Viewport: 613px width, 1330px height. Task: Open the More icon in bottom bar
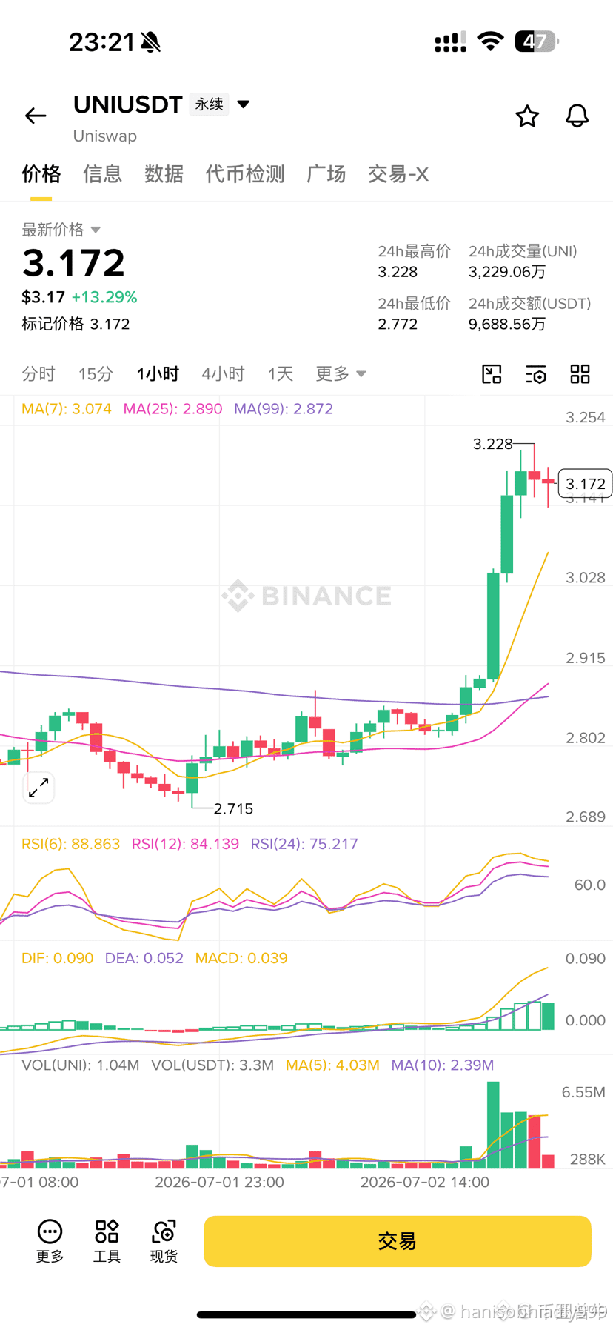click(x=50, y=1241)
